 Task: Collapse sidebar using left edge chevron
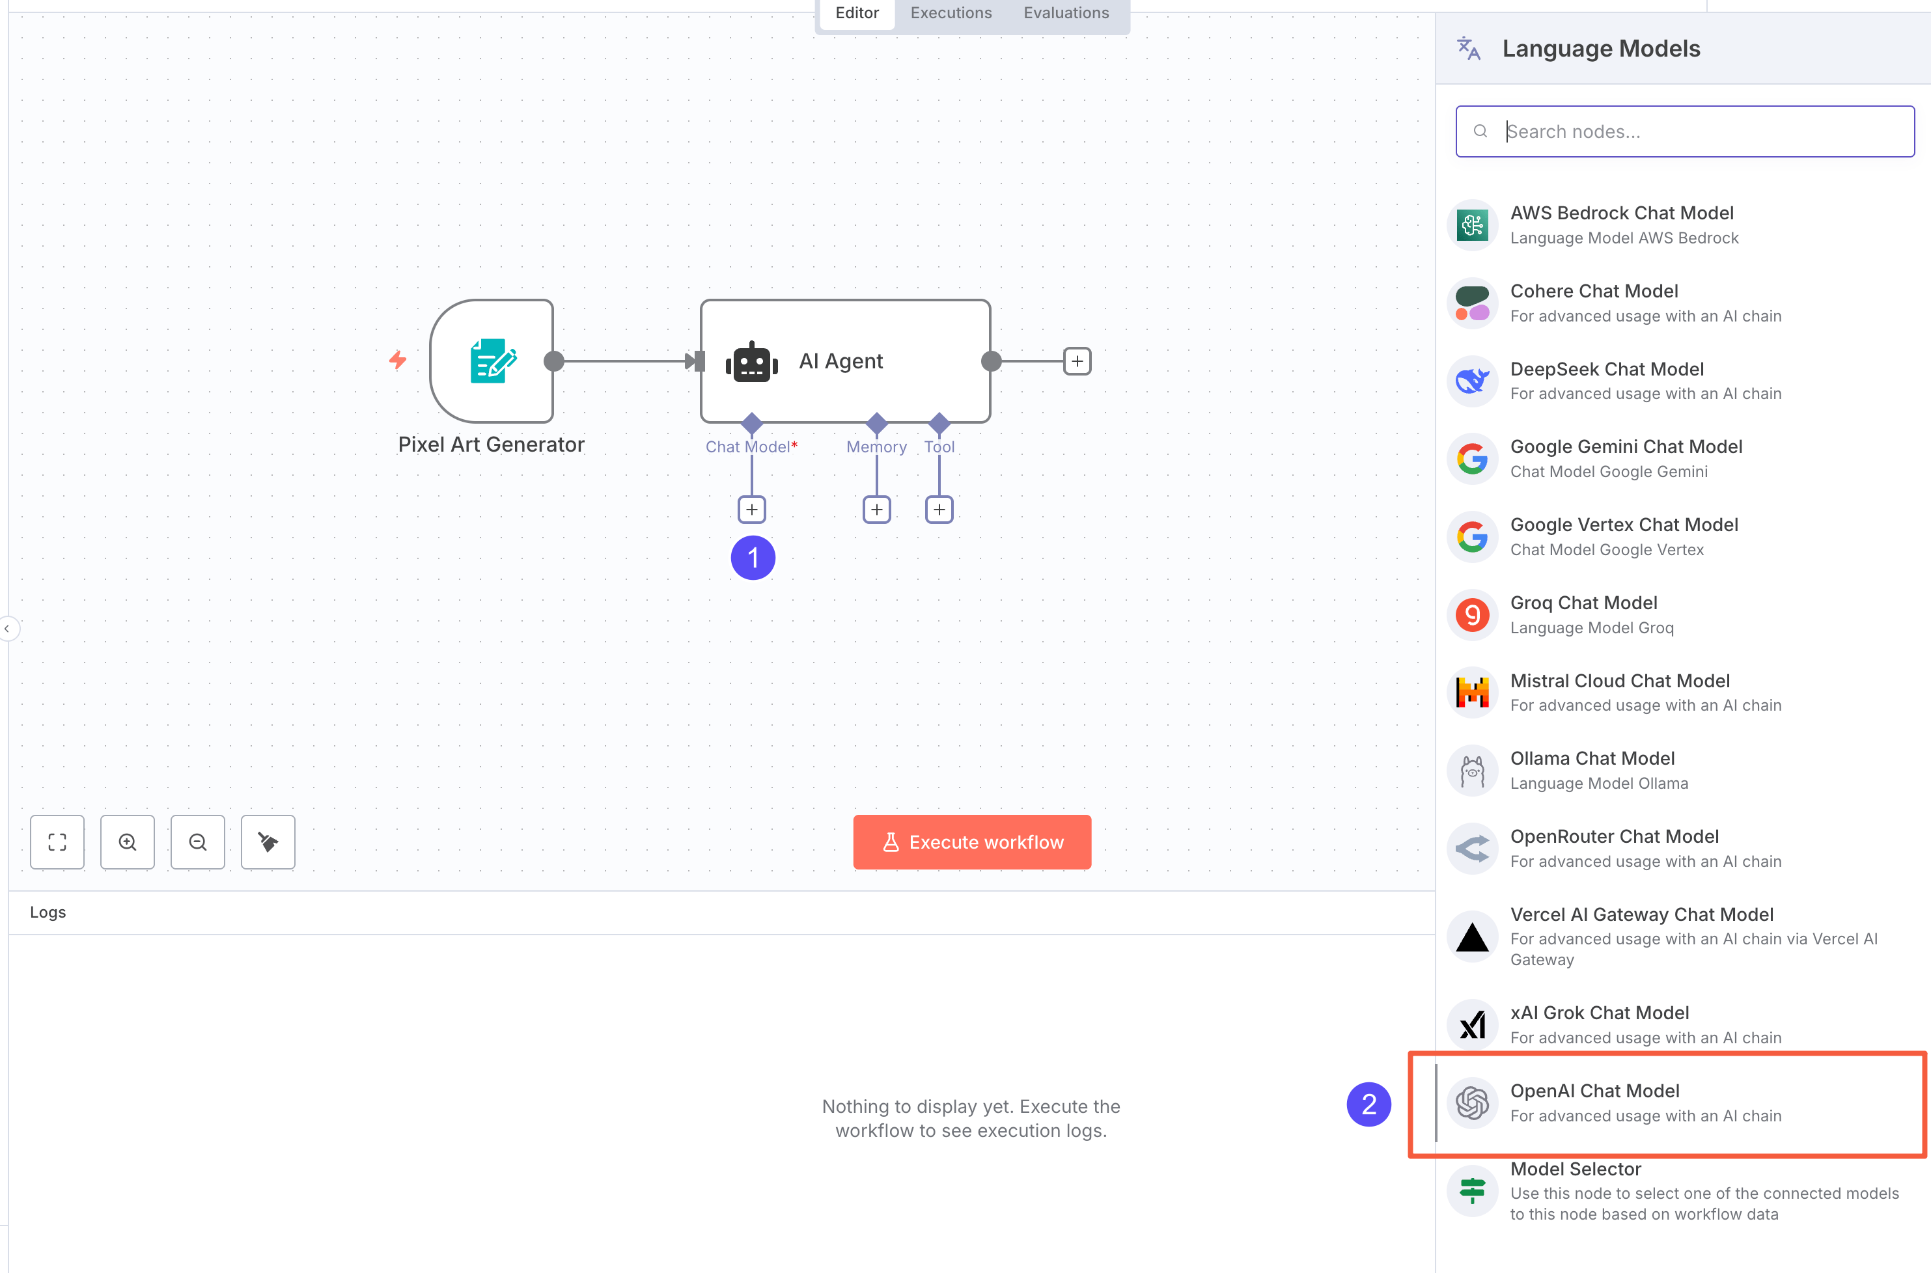pyautogui.click(x=7, y=629)
